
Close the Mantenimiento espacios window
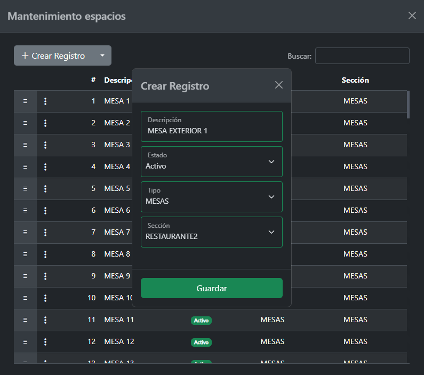point(412,15)
